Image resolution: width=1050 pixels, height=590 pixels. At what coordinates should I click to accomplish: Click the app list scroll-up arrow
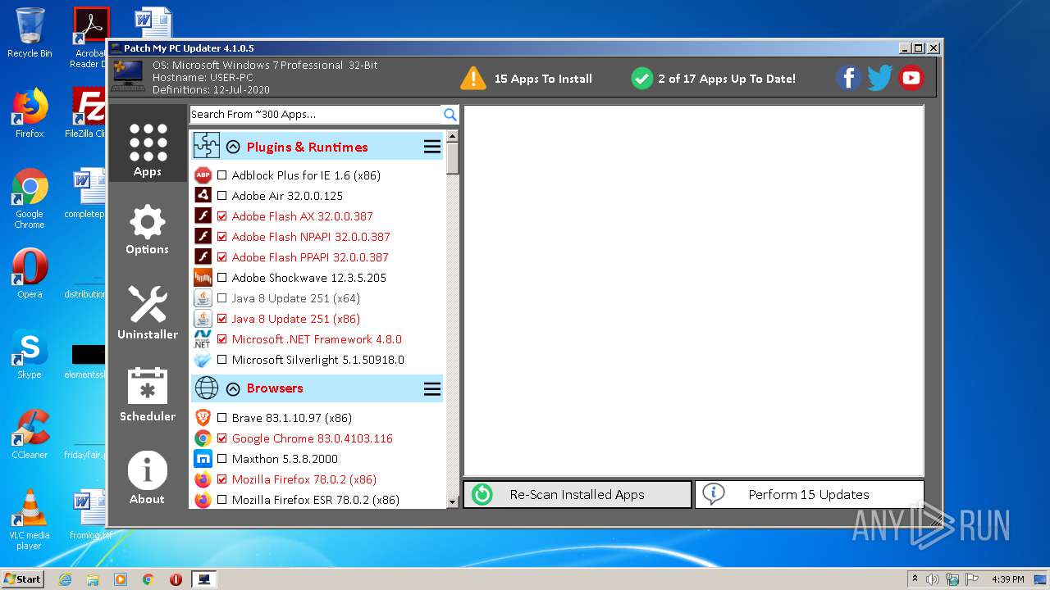click(x=452, y=136)
